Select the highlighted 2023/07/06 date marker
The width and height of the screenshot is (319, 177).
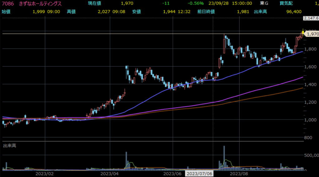pyautogui.click(x=200, y=173)
